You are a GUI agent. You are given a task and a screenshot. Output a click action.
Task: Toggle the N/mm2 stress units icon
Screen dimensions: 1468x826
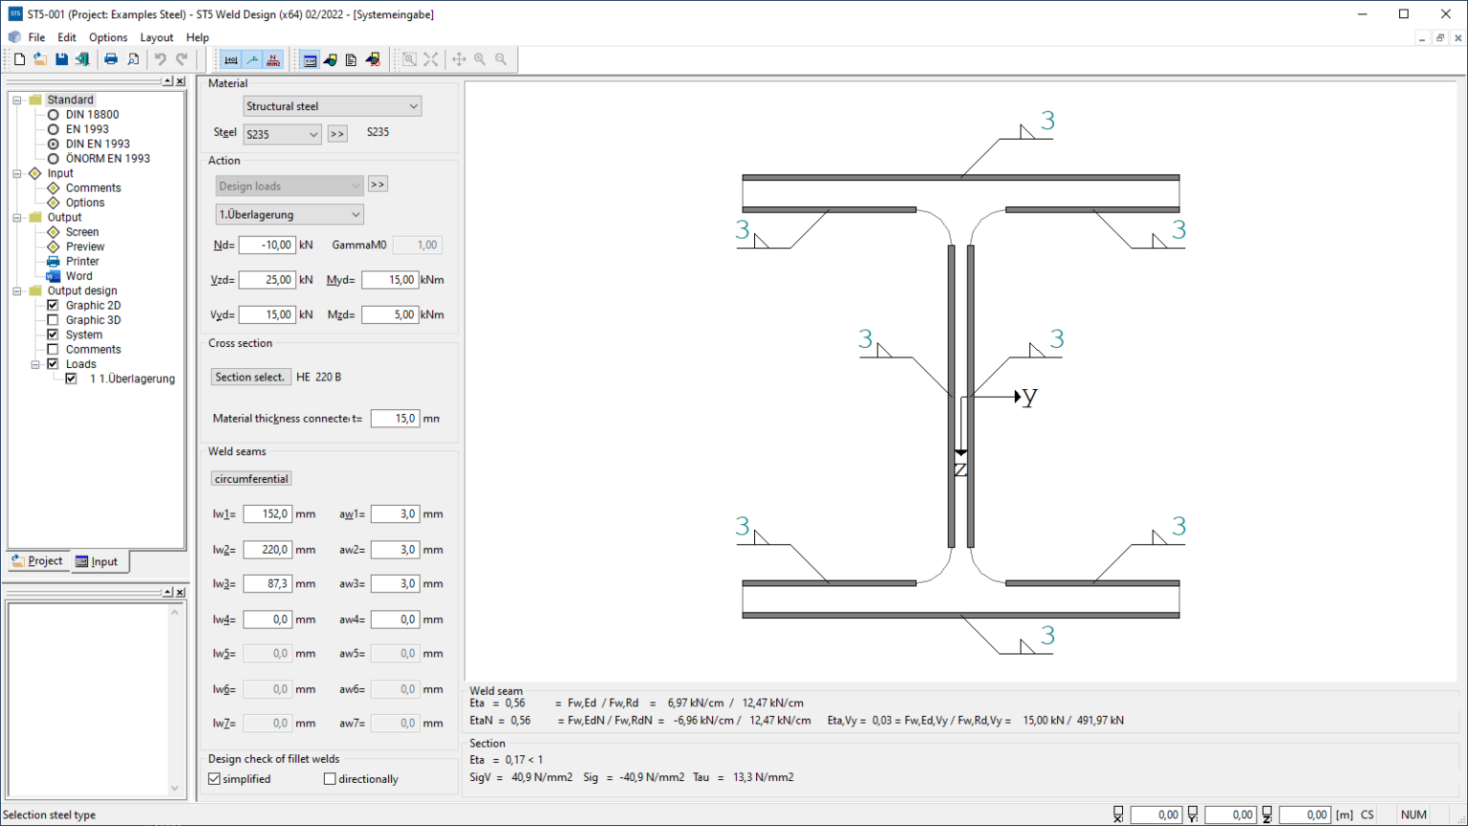pyautogui.click(x=272, y=58)
